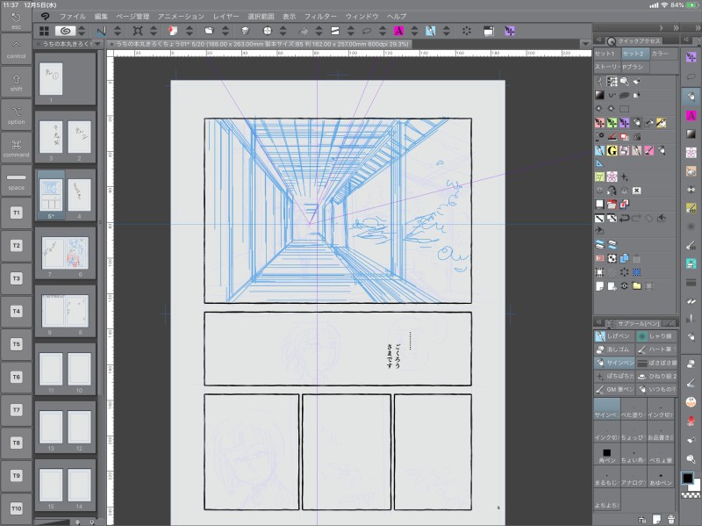Tap the T5 shortcut key

click(16, 344)
